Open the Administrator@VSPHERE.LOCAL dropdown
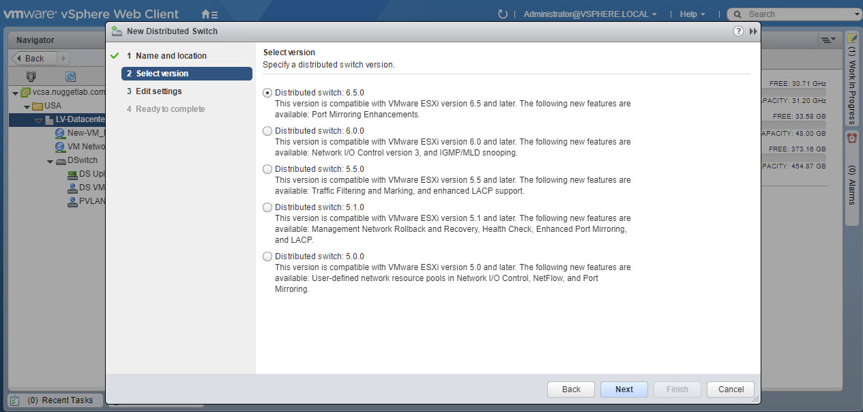The height and width of the screenshot is (412, 863). point(590,14)
